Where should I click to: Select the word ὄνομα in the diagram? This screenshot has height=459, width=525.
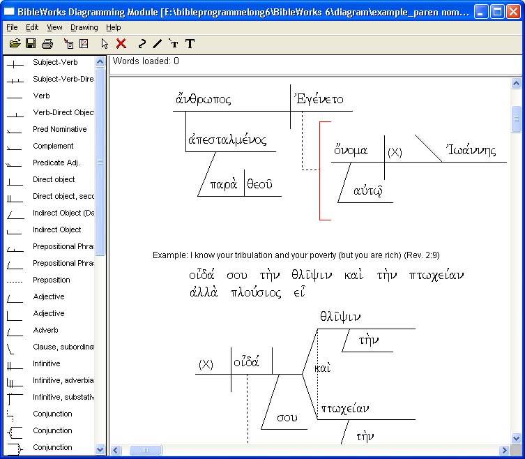351,150
